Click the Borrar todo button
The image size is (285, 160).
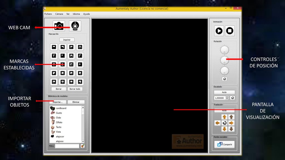tap(75, 89)
